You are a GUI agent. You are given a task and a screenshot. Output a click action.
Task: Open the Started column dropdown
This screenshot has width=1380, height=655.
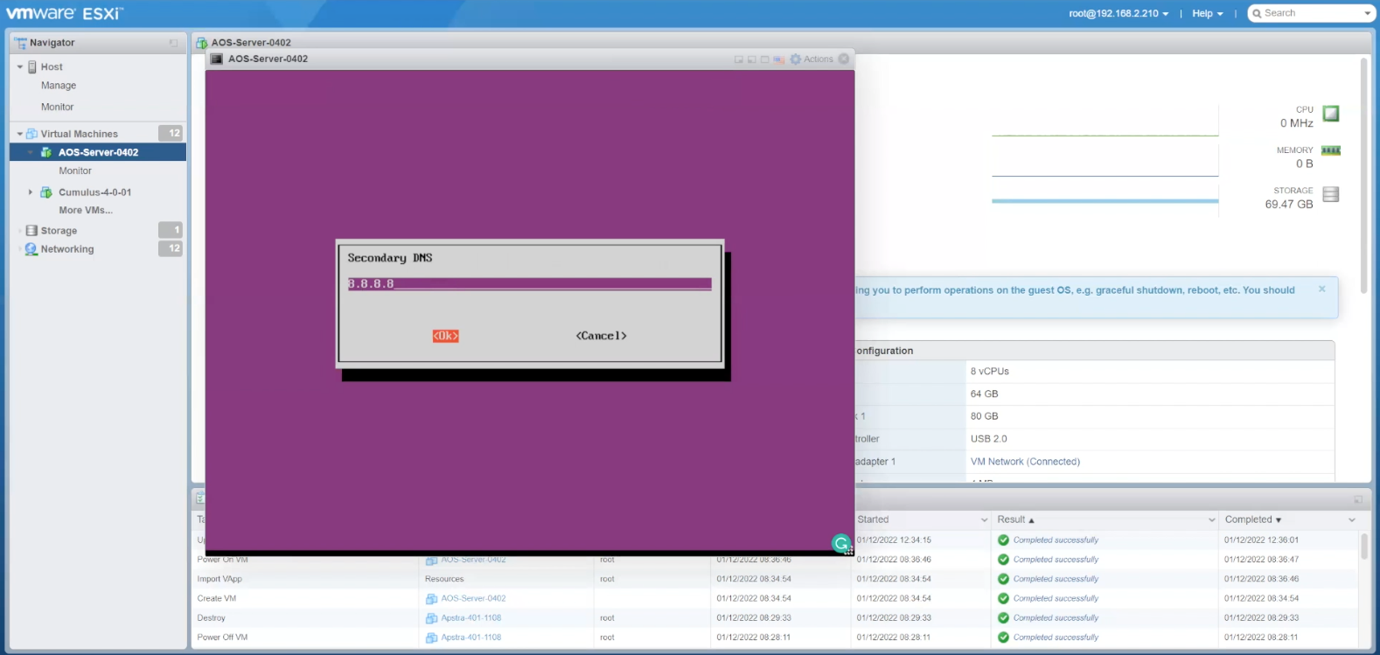click(x=984, y=520)
